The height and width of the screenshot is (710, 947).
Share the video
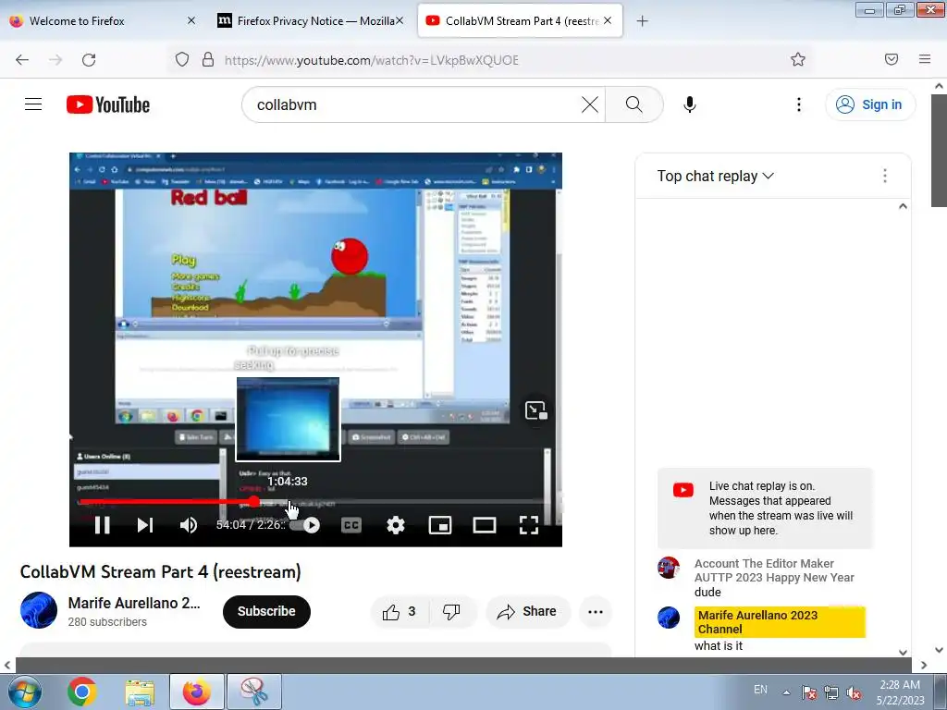(x=526, y=612)
